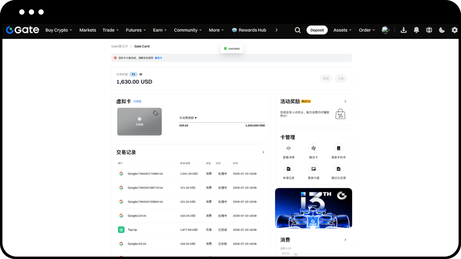Open the Markets menu item

coord(88,30)
